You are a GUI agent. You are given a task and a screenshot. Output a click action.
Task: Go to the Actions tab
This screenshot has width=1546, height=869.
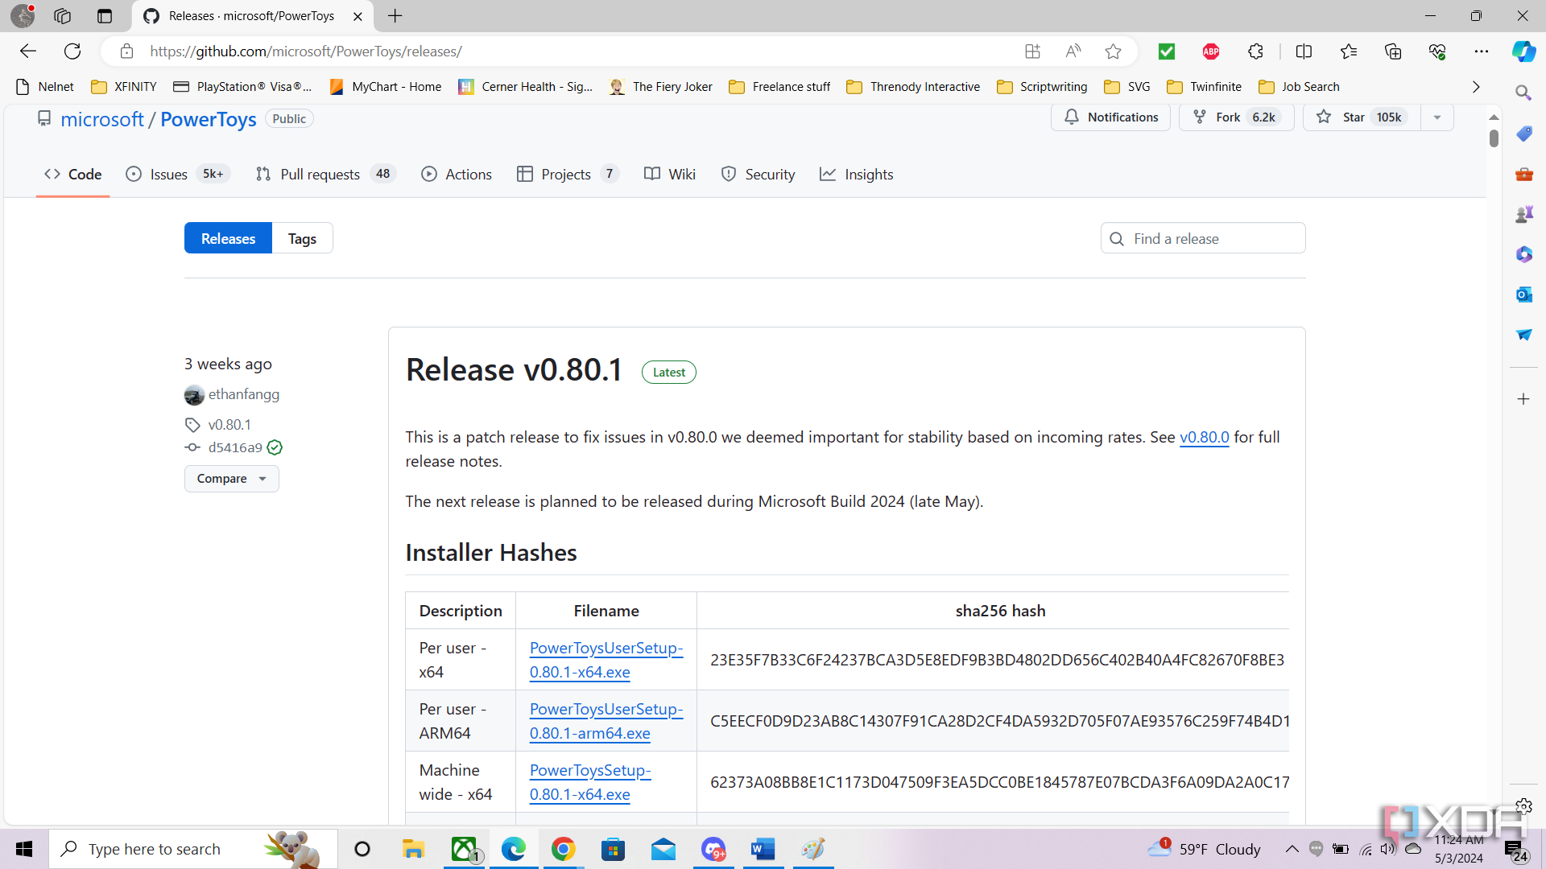click(x=457, y=175)
